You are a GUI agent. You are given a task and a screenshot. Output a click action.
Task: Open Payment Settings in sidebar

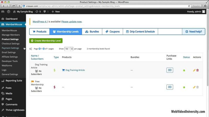click(10, 48)
